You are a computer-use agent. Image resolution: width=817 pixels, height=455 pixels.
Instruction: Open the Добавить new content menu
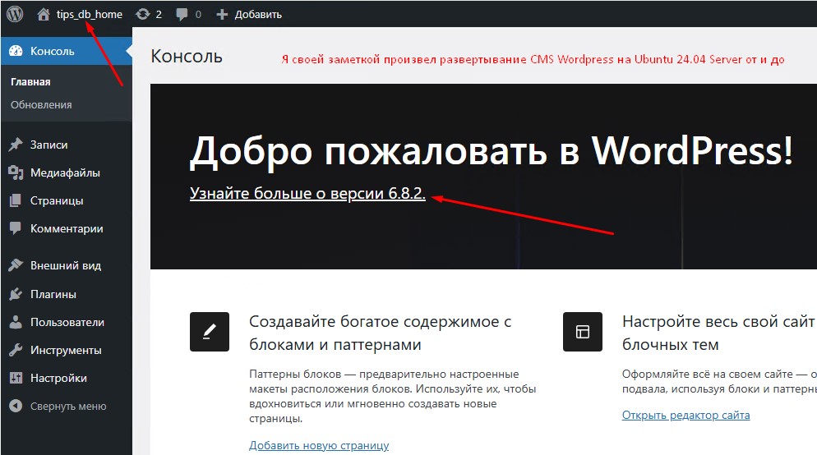point(258,15)
